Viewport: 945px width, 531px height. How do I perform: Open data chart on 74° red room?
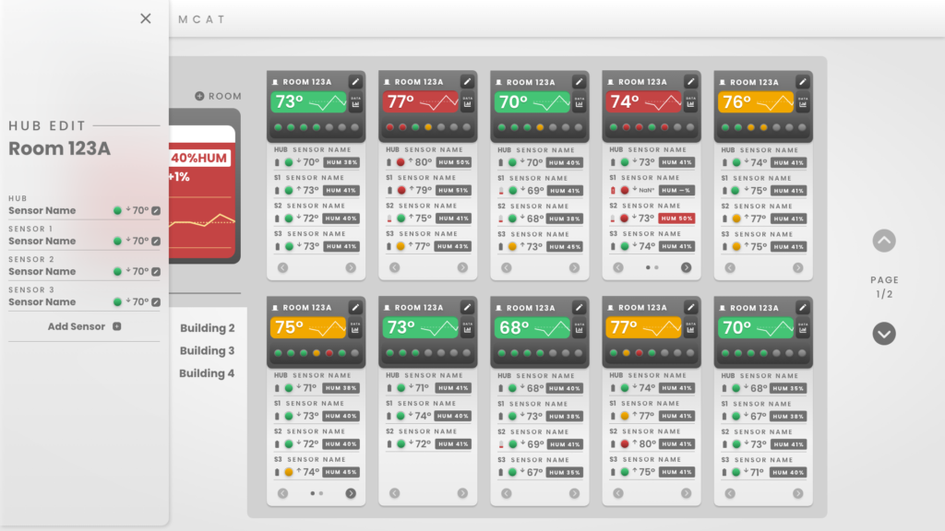pos(690,102)
